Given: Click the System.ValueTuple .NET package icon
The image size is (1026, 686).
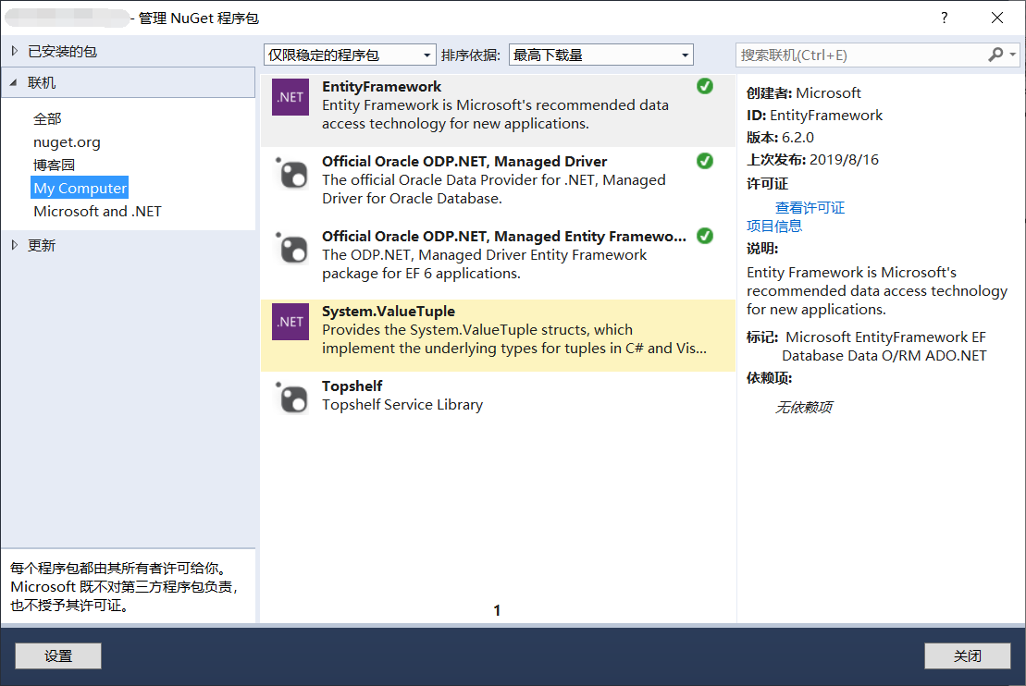Looking at the screenshot, I should coord(290,322).
